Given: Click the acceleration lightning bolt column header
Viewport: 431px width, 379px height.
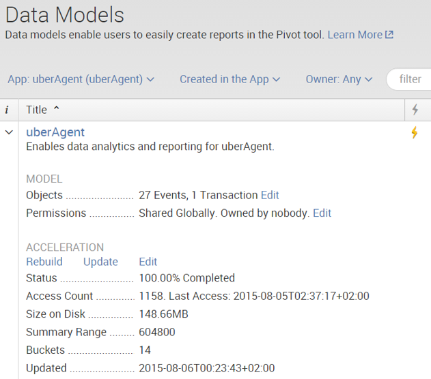Looking at the screenshot, I should pyautogui.click(x=415, y=110).
